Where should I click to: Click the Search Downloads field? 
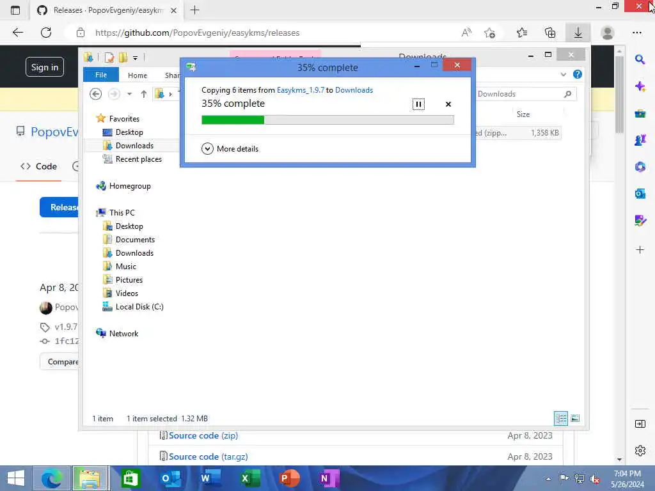(525, 94)
